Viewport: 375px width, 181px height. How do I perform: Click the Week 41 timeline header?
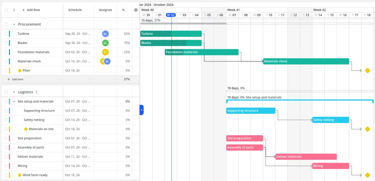pyautogui.click(x=233, y=10)
